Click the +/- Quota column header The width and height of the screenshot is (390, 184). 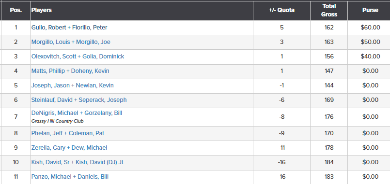pos(281,10)
